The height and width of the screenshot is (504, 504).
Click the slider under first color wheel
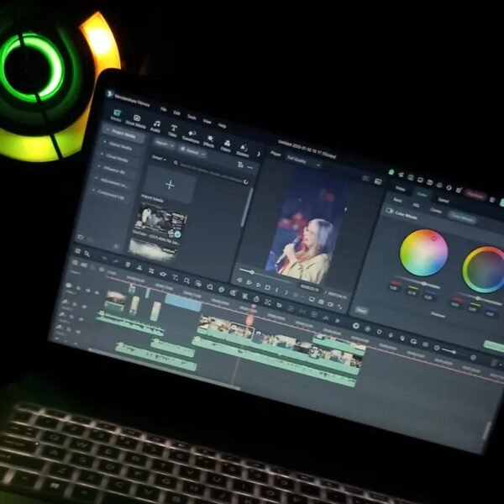point(419,282)
